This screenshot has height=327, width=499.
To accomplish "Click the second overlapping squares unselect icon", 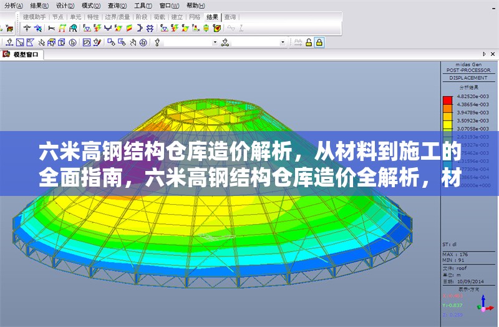I will coord(122,42).
